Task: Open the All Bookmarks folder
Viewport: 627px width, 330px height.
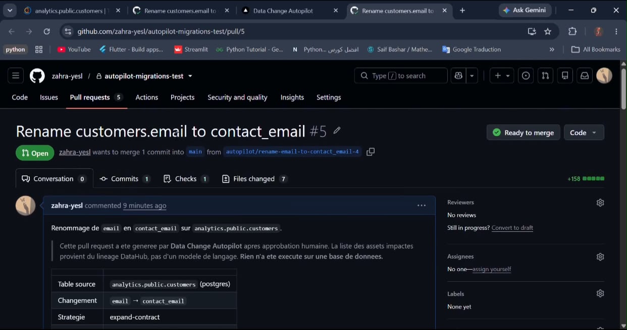Action: click(596, 49)
